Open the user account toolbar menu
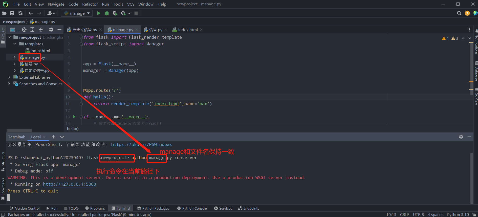This screenshot has width=478, height=217. 51,13
